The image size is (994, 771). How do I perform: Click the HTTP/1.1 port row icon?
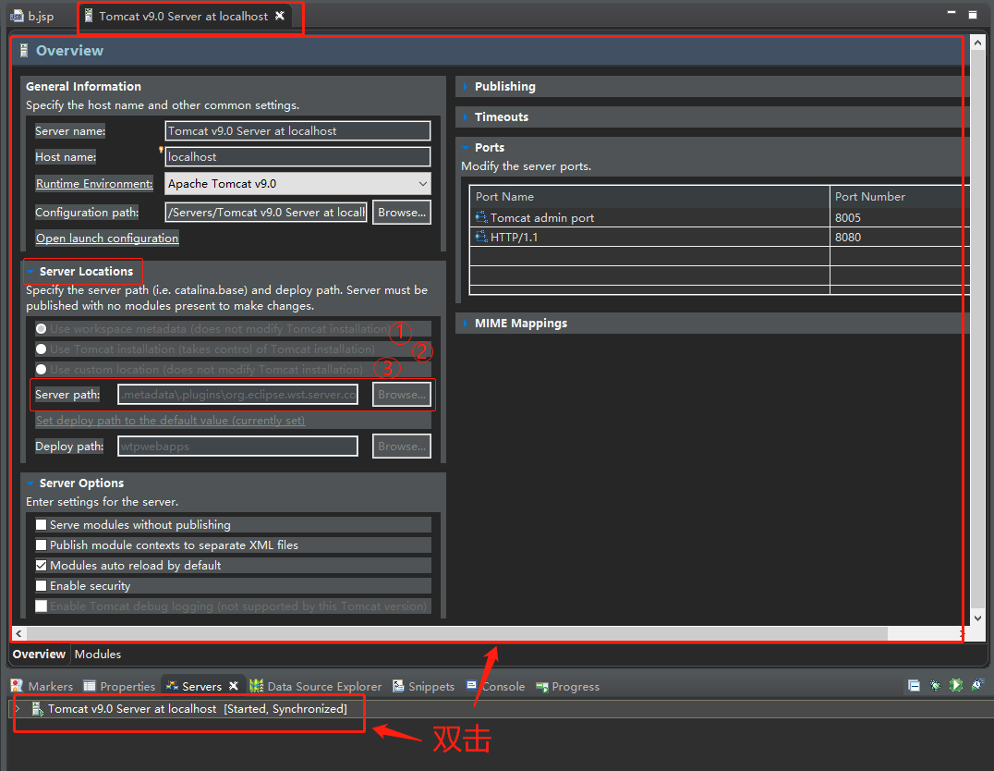click(481, 238)
